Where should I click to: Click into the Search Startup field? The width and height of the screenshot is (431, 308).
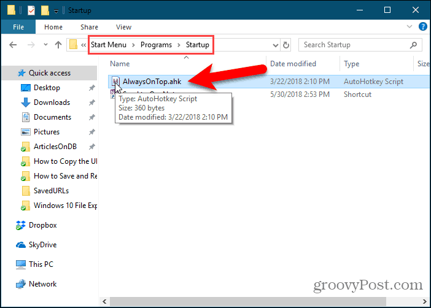[360, 45]
